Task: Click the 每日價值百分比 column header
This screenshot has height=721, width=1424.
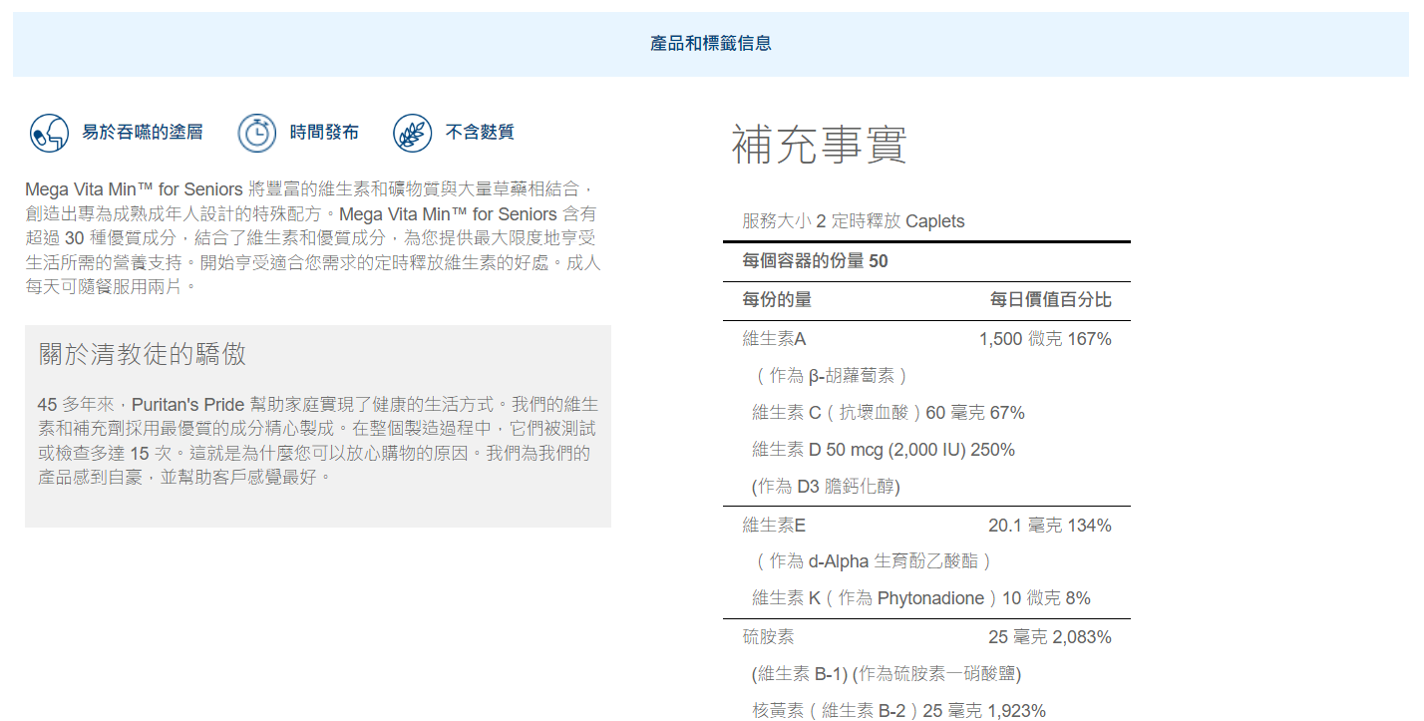Action: tap(1050, 300)
